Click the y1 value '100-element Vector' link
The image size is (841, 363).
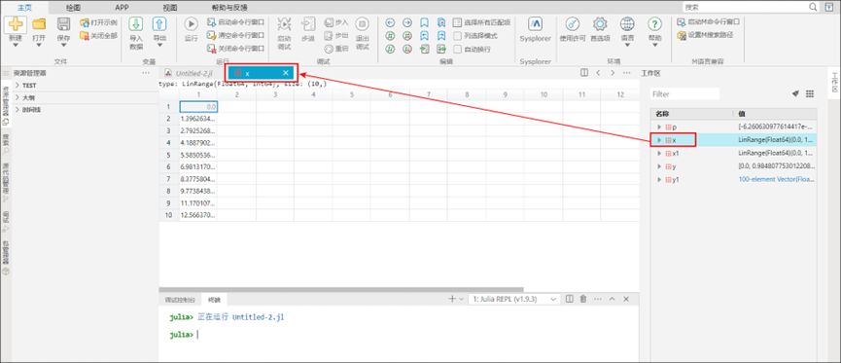pyautogui.click(x=777, y=179)
